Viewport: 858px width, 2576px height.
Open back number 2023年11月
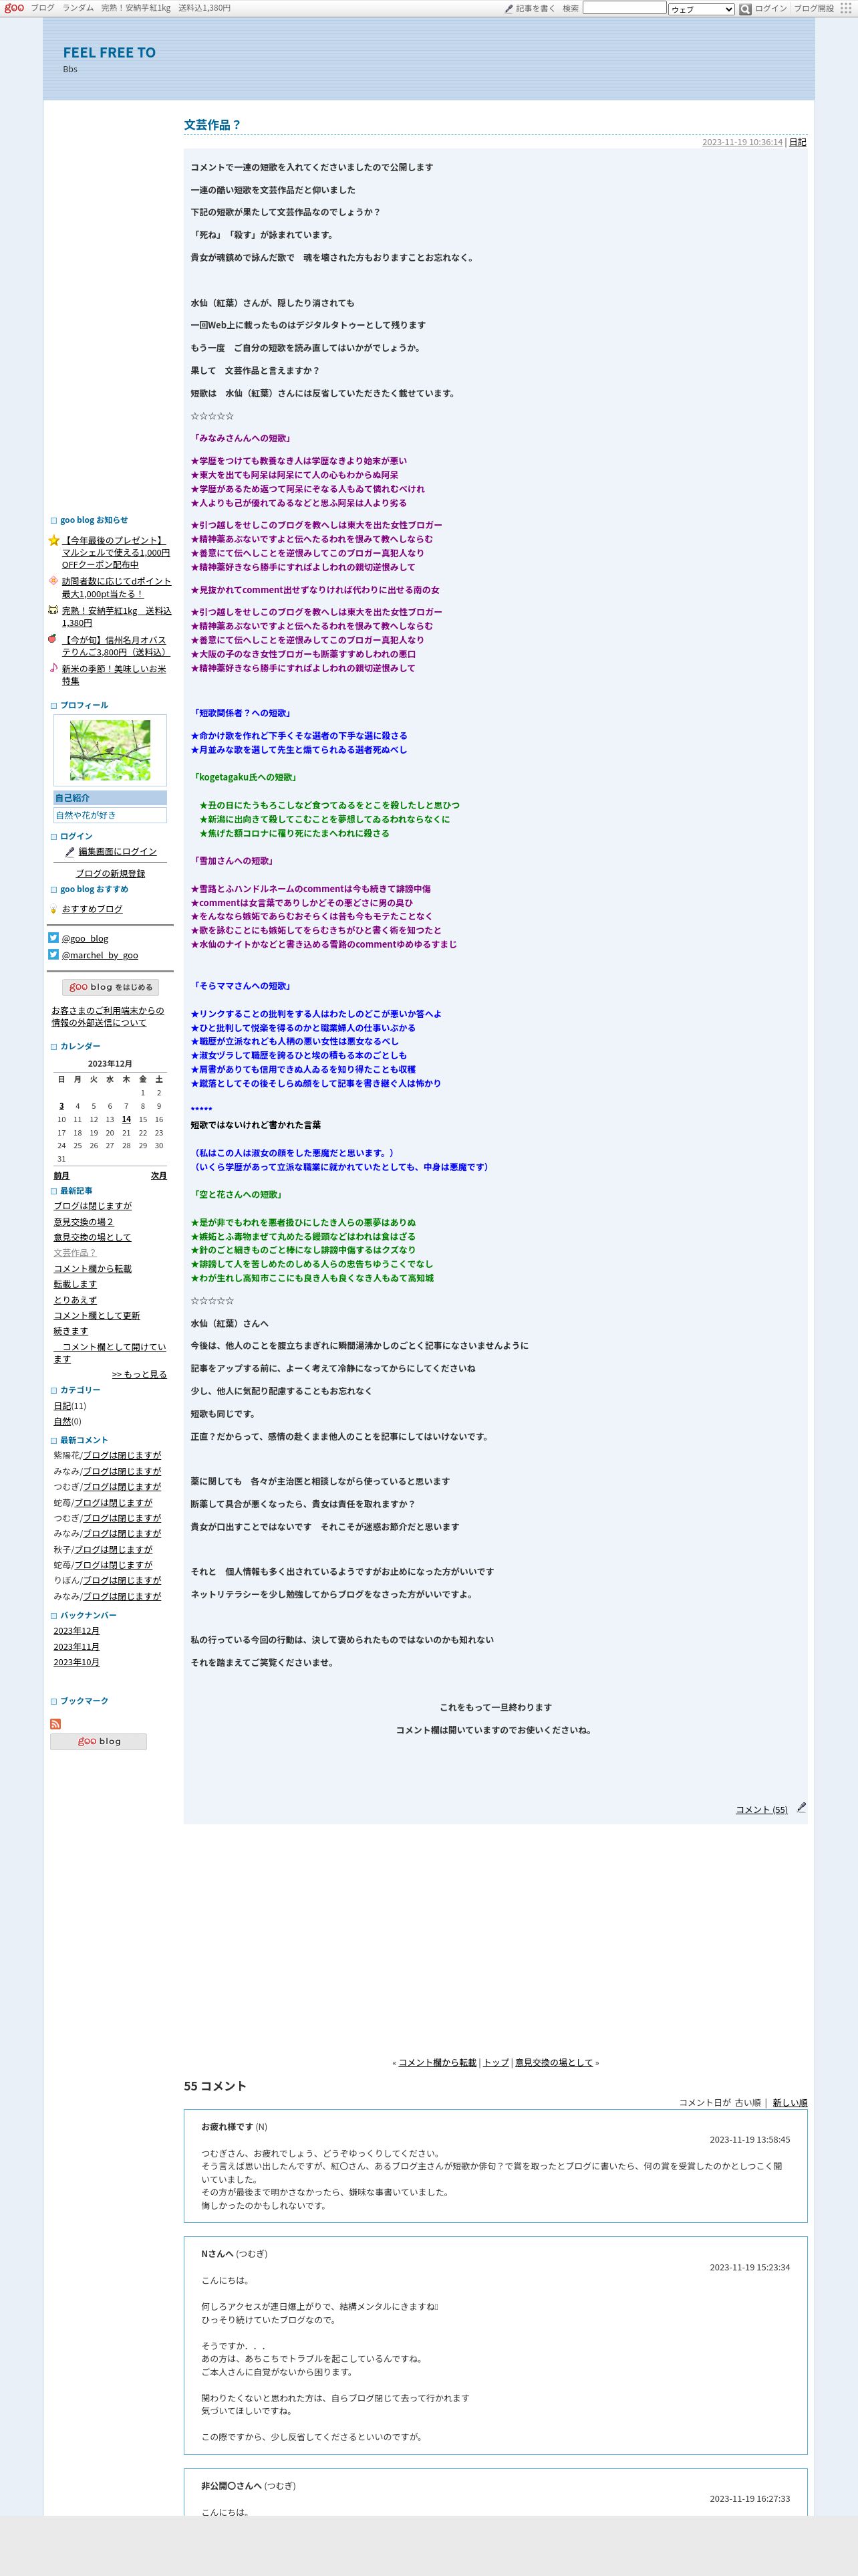pos(77,1646)
